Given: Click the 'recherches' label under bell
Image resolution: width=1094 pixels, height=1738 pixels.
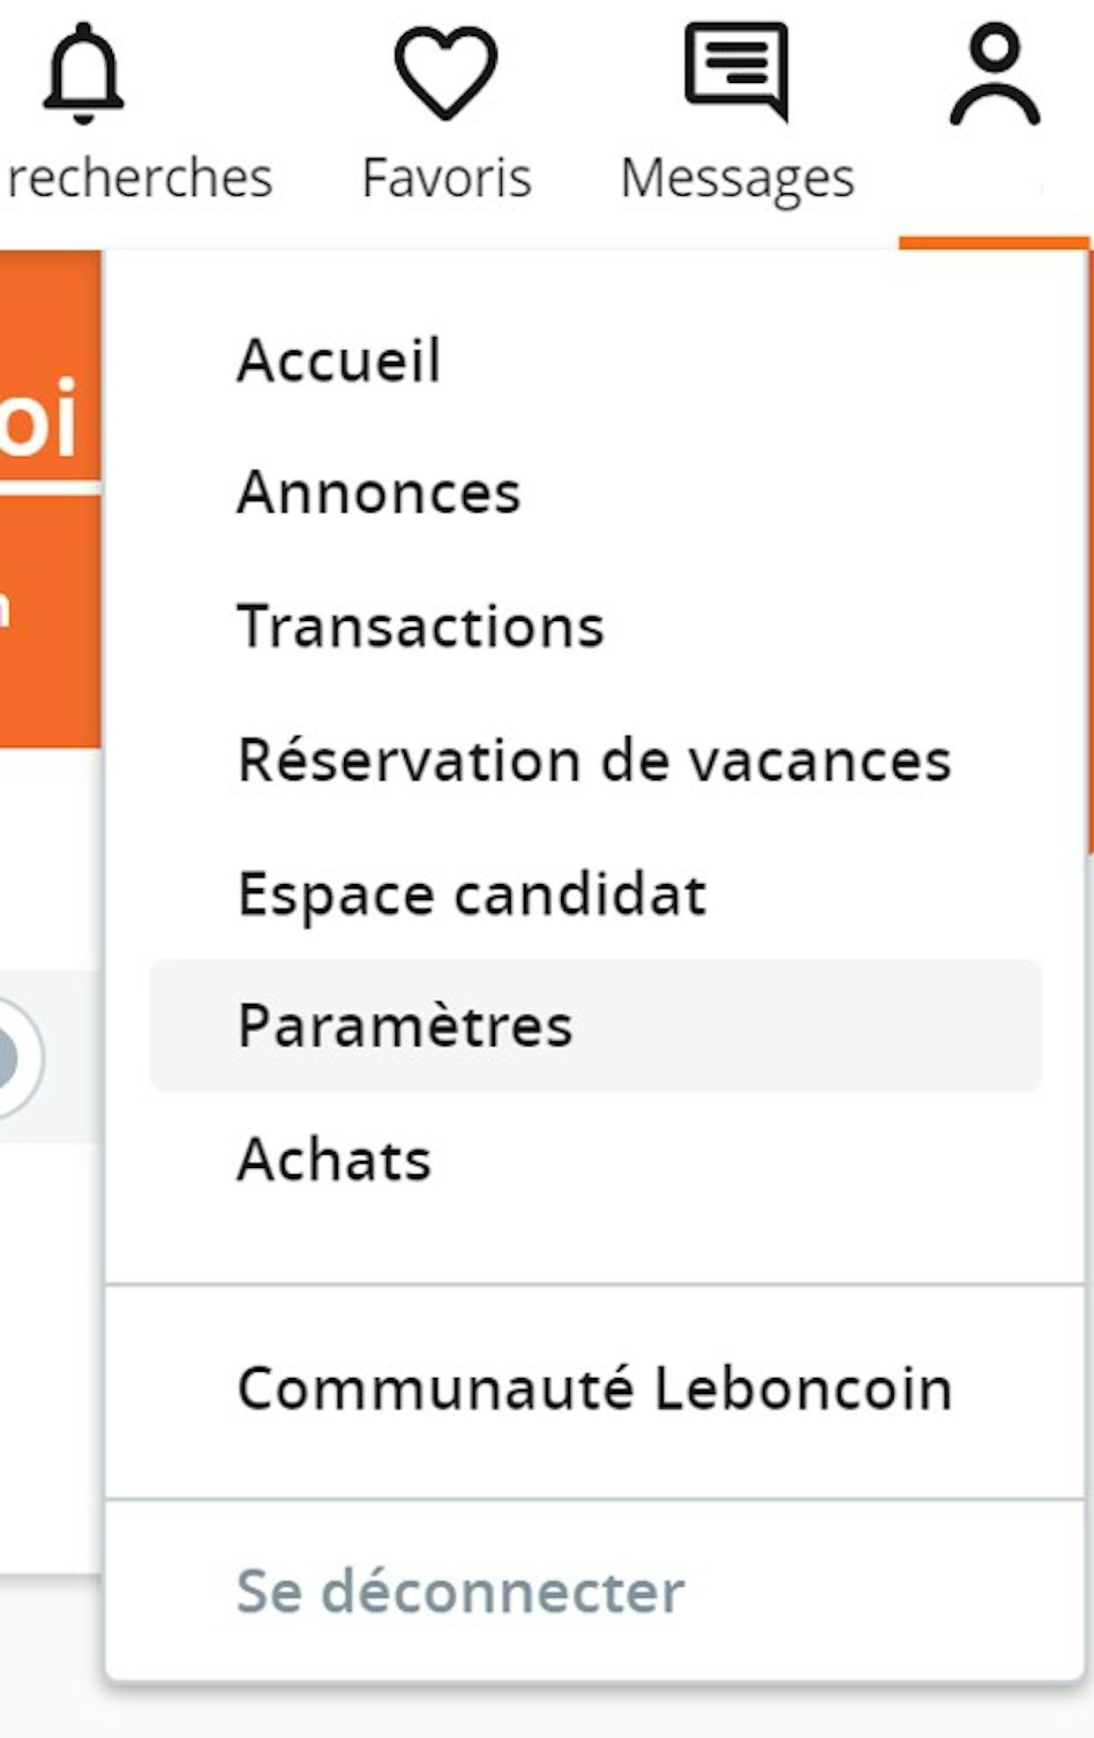Looking at the screenshot, I should 139,178.
